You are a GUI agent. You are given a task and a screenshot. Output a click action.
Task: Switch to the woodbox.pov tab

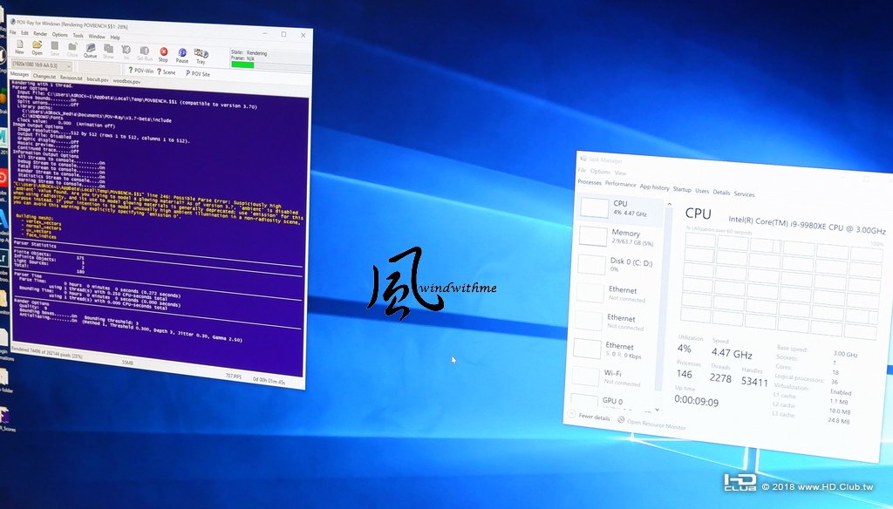[126, 81]
